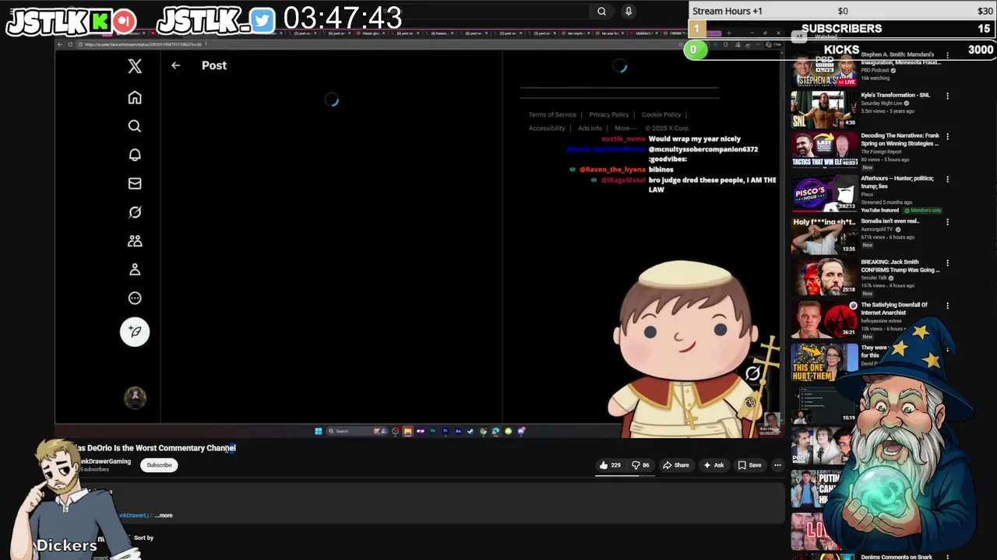Click Secular Talk channel name
Screen dimensions: 997x560
(x=874, y=278)
